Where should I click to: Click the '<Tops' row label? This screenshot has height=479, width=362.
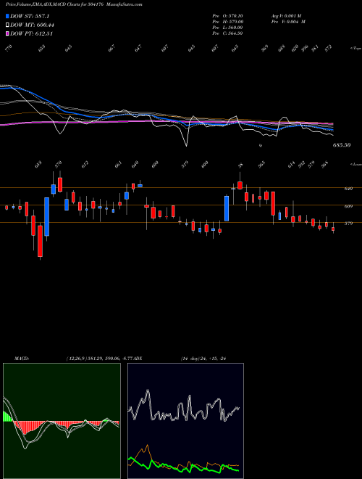click(x=356, y=49)
